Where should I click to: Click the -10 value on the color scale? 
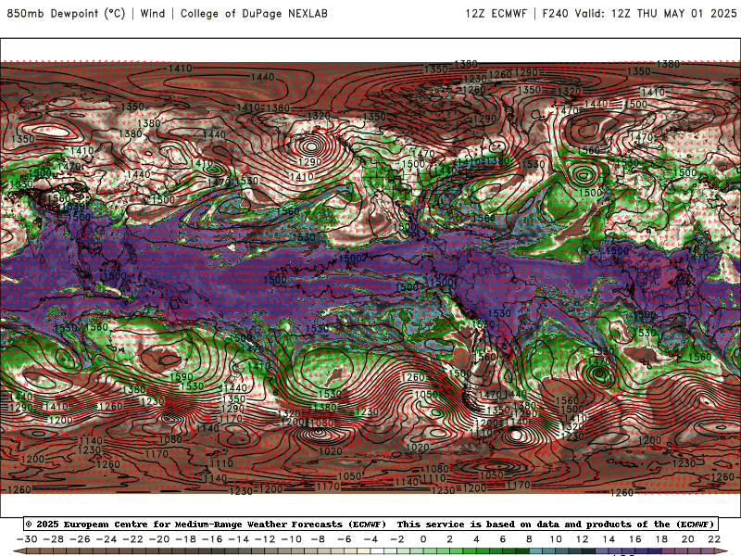(292, 539)
